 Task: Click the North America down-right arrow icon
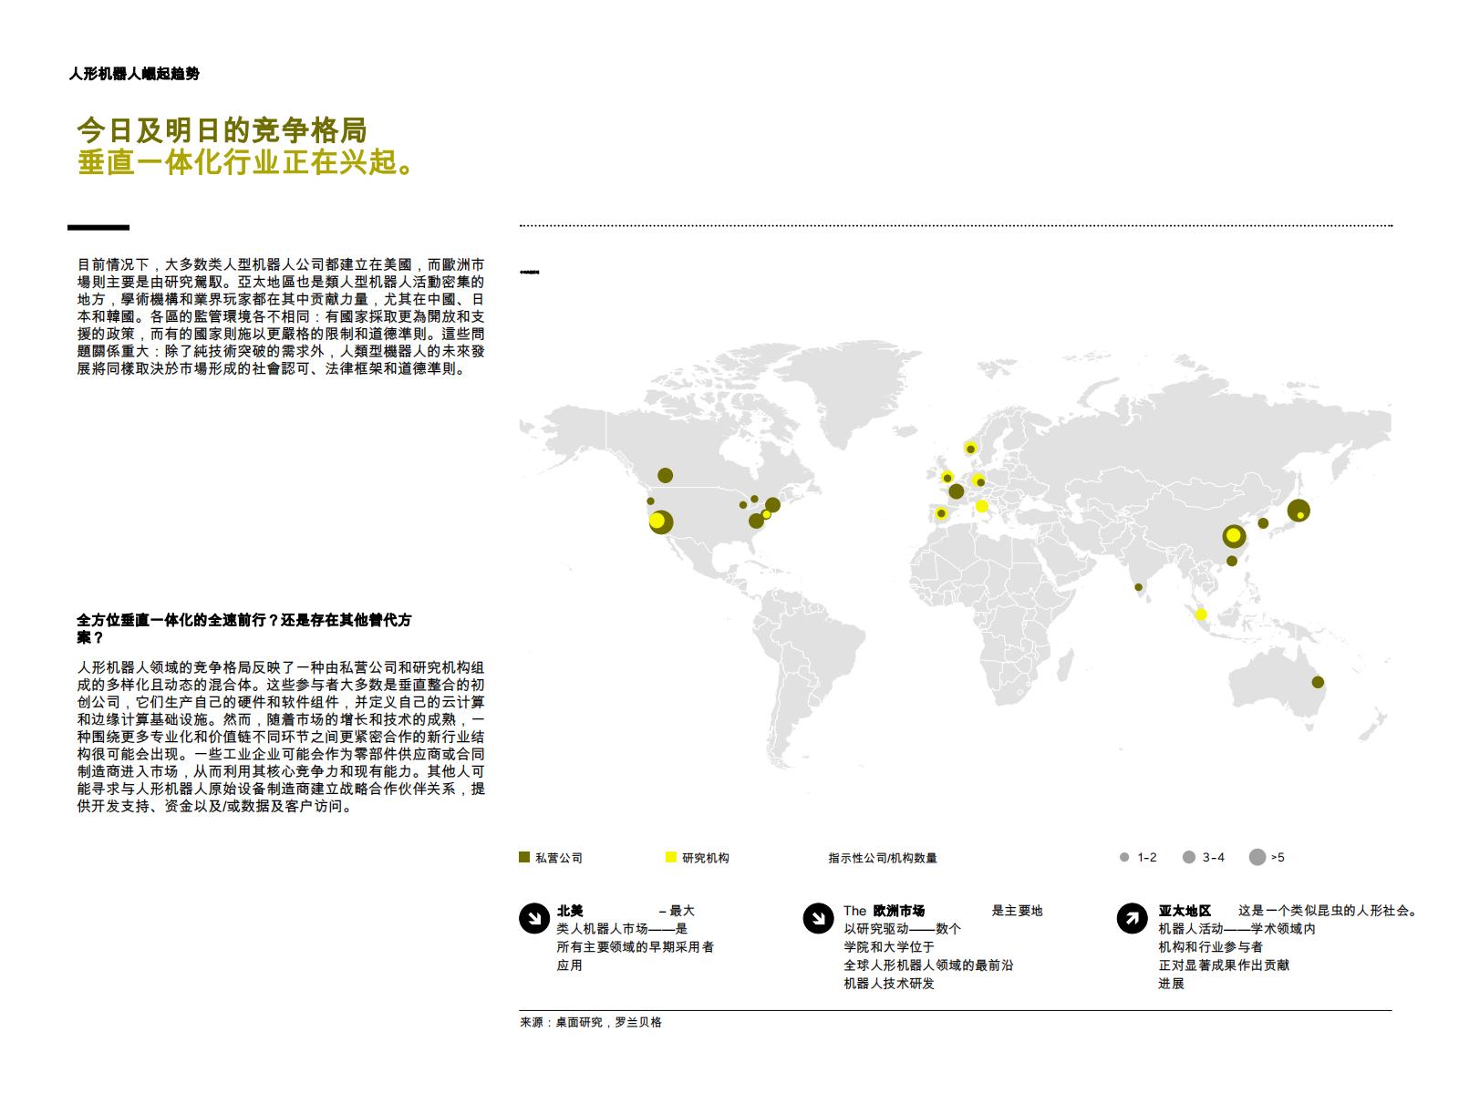(534, 918)
